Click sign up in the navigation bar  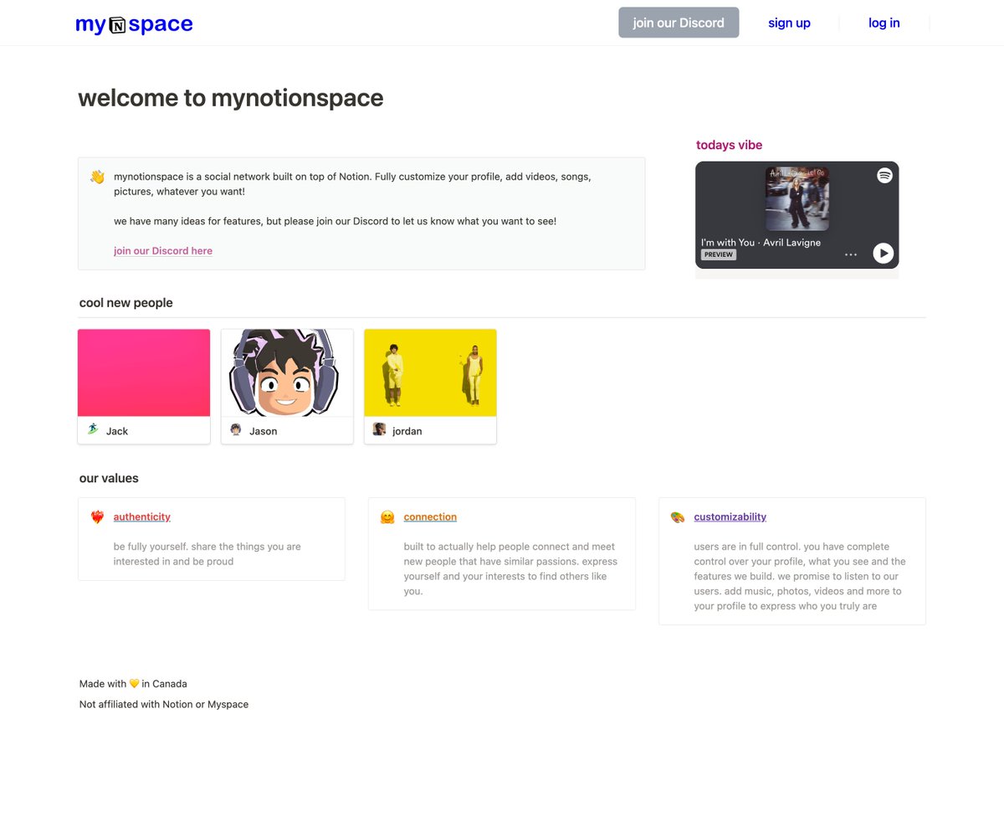[x=789, y=23]
